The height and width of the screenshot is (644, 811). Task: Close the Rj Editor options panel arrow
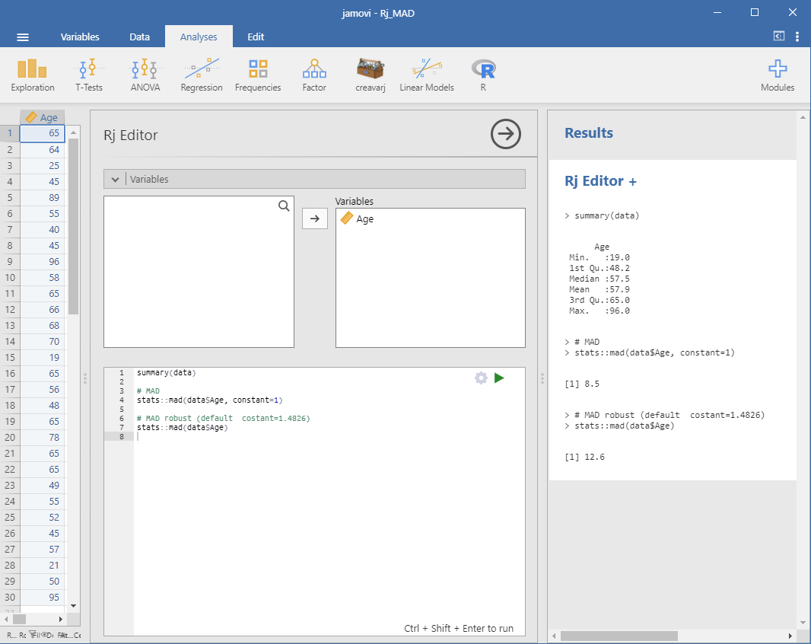(x=506, y=135)
